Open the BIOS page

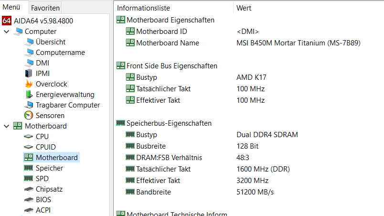tap(43, 200)
